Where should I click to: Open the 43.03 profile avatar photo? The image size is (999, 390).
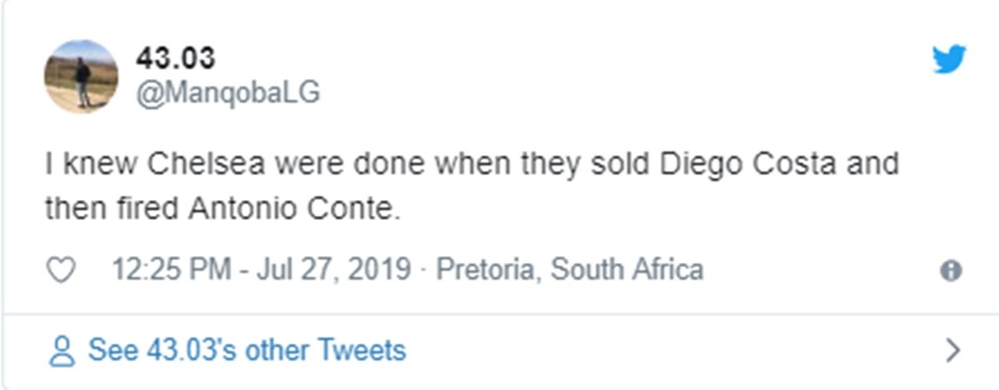(81, 76)
